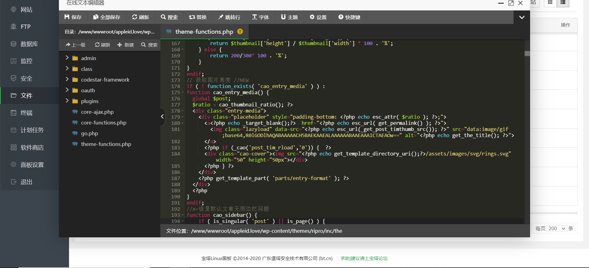
Task: Open the 替换 replace tool
Action: [198, 17]
